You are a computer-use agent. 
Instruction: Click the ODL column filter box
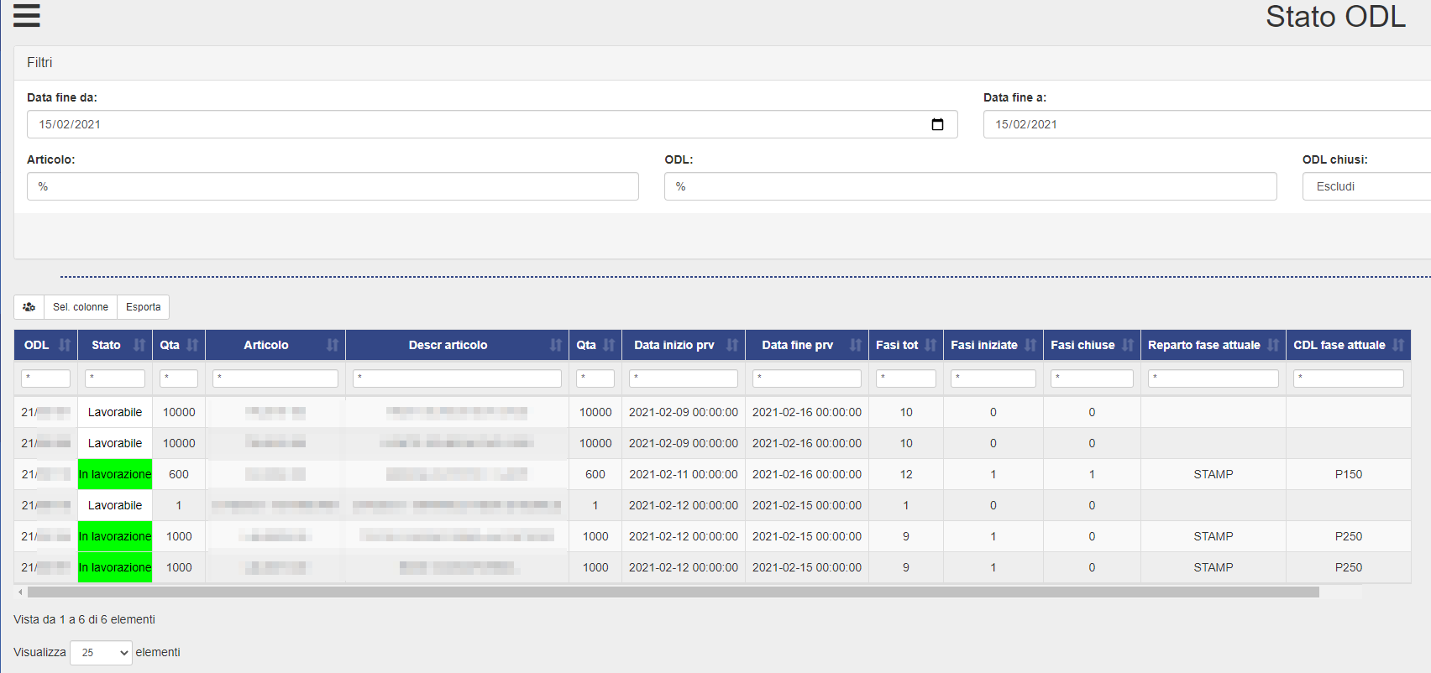(x=46, y=378)
